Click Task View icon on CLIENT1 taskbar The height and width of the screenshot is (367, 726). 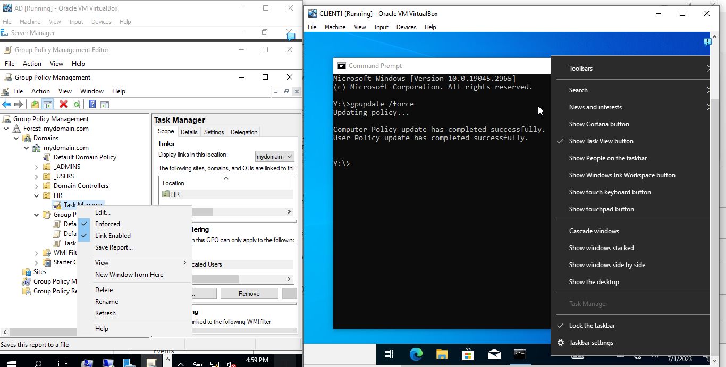point(389,354)
